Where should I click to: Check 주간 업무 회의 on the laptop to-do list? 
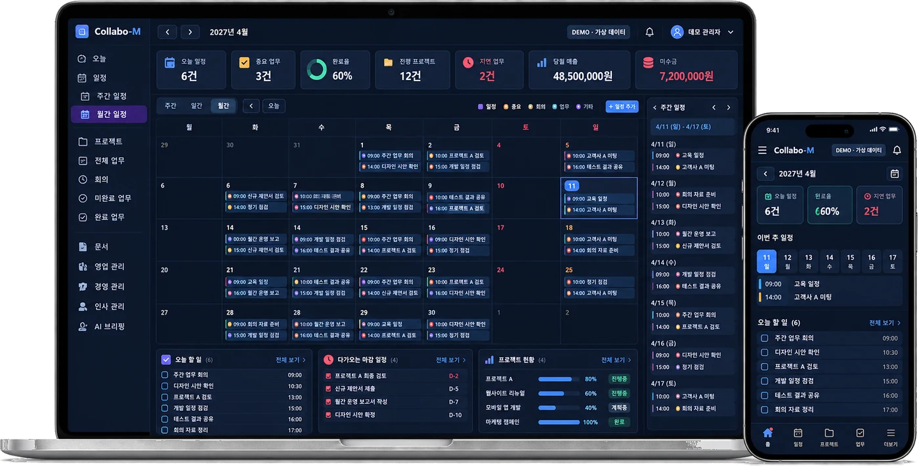pyautogui.click(x=165, y=375)
